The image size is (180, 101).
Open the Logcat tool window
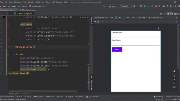(69, 97)
